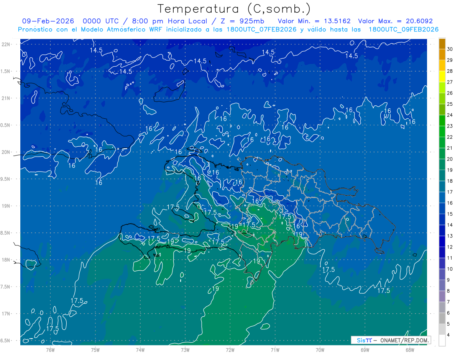Screen dimensions: 460x355
Task: Select the 'Z = 925mb' level text
Action: [242, 21]
